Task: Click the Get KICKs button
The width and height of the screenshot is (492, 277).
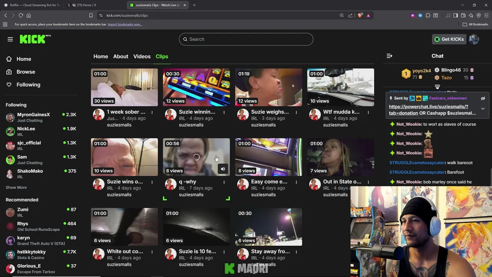Action: point(449,39)
